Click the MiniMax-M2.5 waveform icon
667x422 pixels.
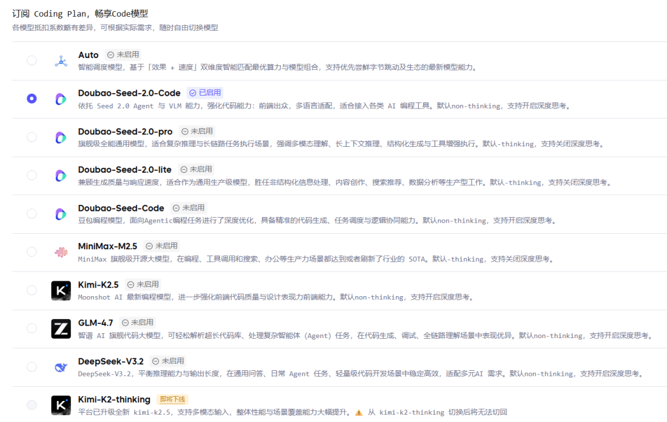point(61,252)
